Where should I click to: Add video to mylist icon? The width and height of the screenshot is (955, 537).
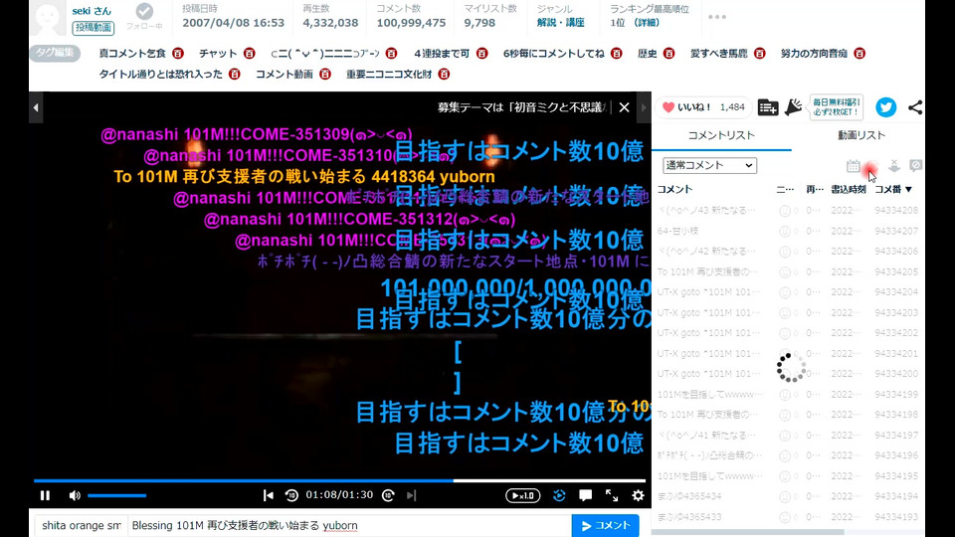767,107
